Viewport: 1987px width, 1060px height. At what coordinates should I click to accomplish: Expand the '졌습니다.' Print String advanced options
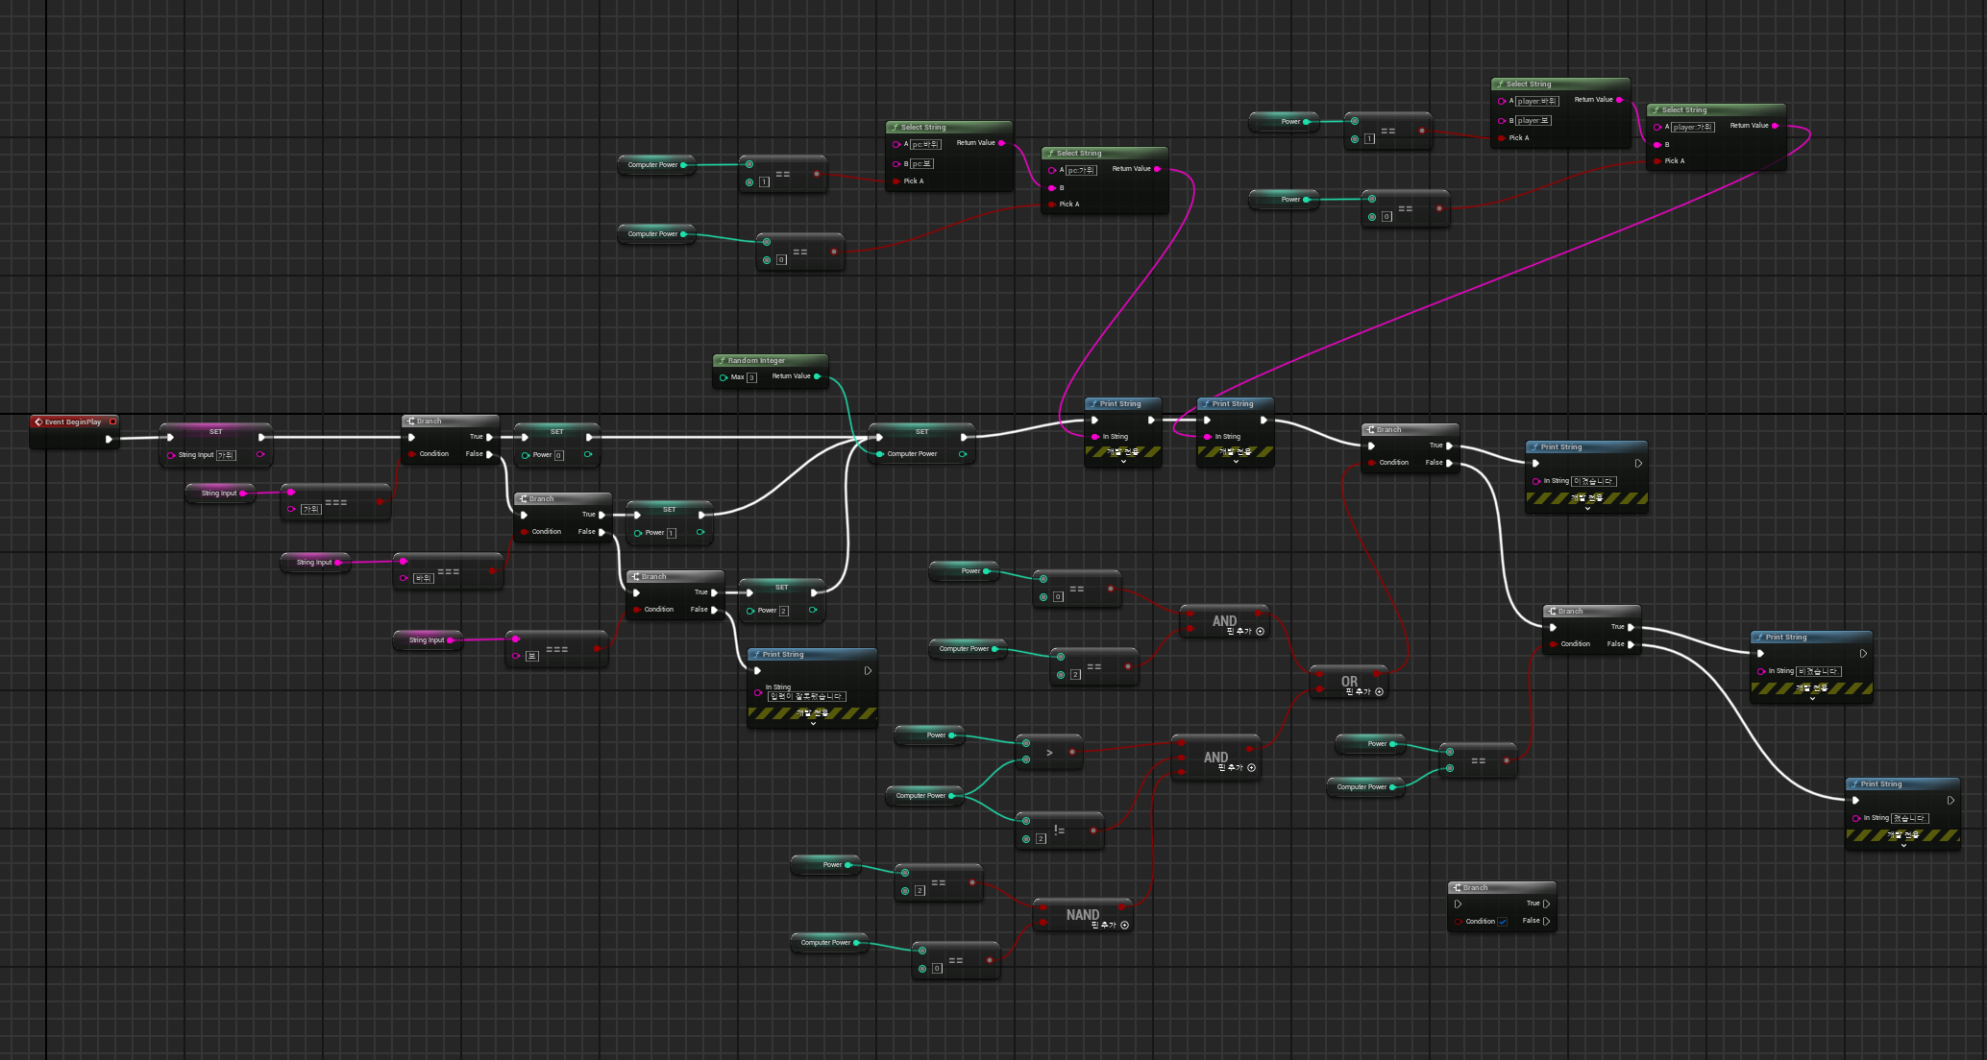point(1903,846)
